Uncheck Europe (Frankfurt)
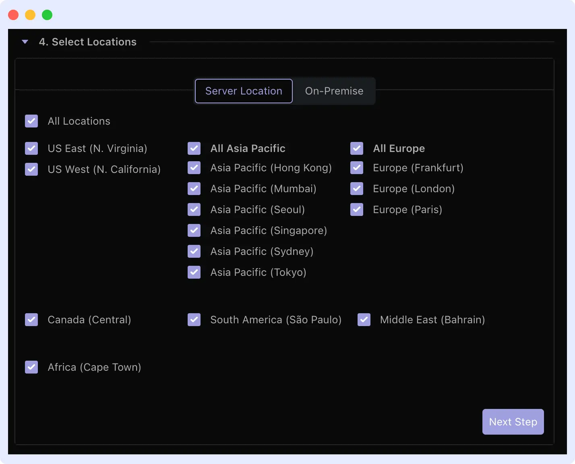This screenshot has width=575, height=464. pos(357,168)
